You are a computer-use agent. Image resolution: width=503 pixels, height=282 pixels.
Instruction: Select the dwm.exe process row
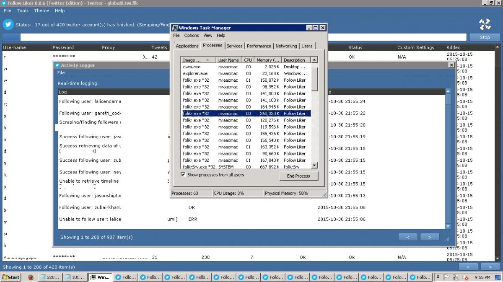click(246, 67)
